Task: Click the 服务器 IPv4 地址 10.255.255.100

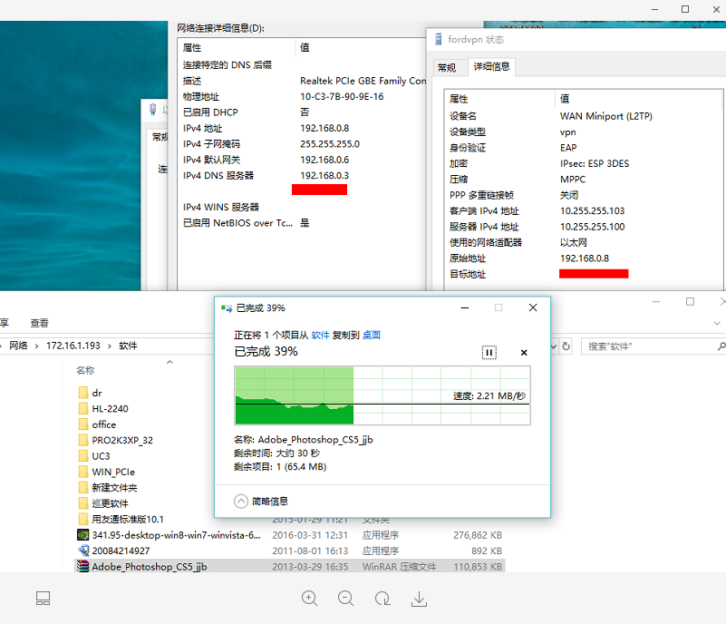Action: pyautogui.click(x=592, y=227)
